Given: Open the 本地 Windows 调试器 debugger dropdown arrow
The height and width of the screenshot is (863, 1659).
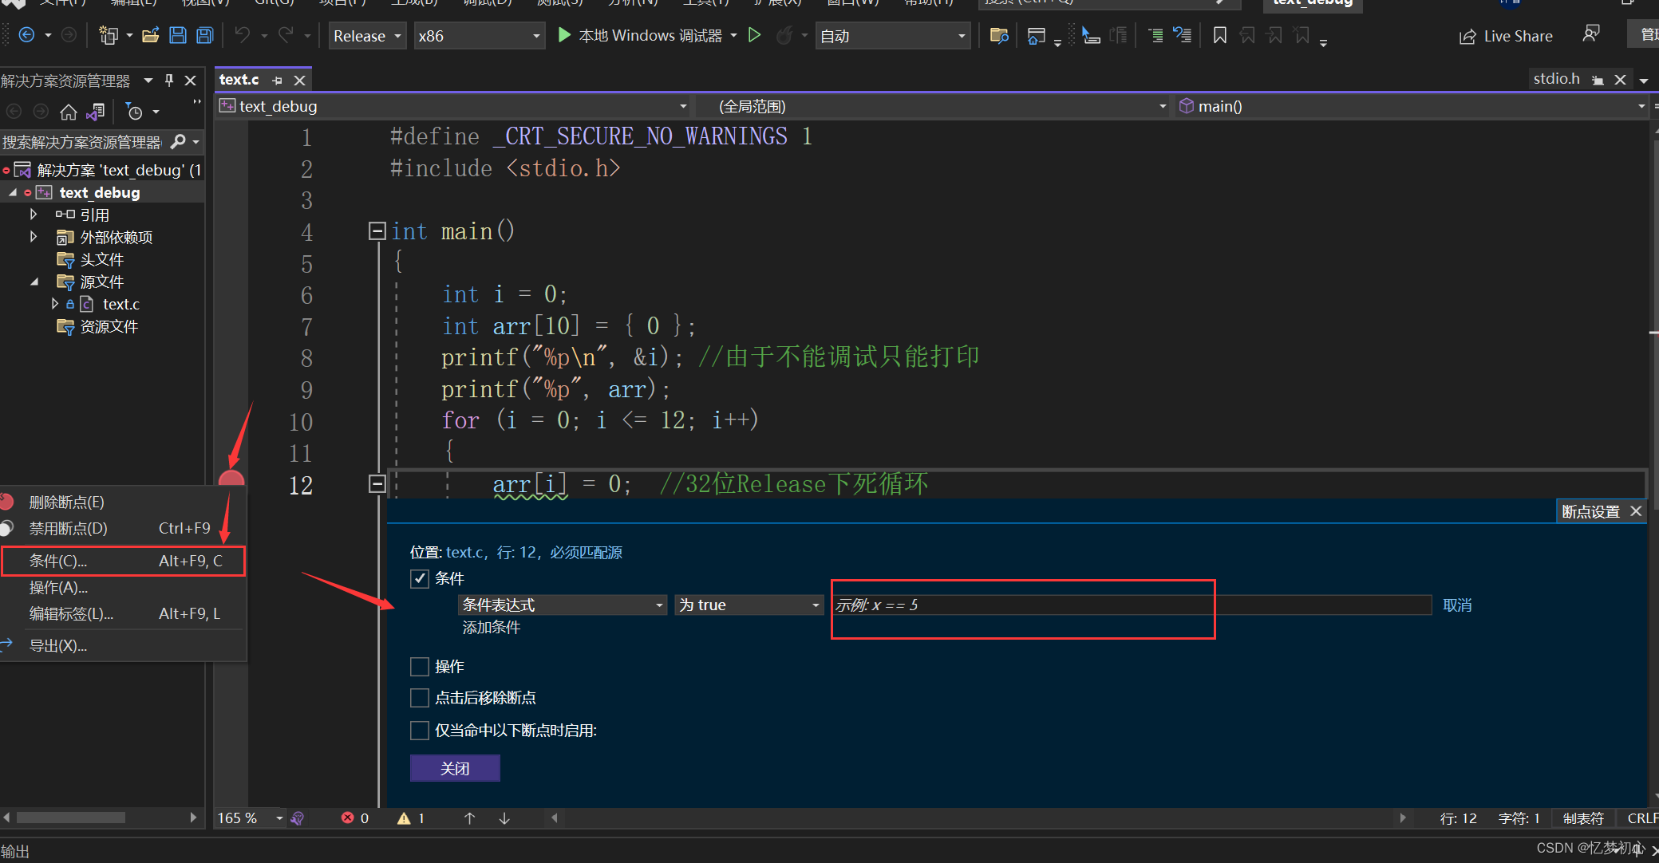Looking at the screenshot, I should coord(733,35).
